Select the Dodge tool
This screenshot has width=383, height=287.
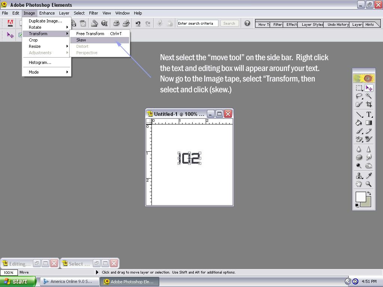click(359, 166)
